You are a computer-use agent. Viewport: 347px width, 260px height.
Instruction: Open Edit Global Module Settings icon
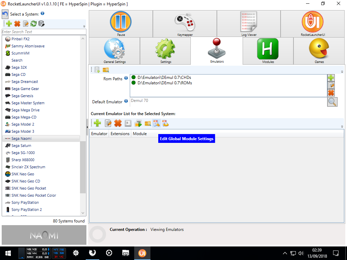coord(156,124)
